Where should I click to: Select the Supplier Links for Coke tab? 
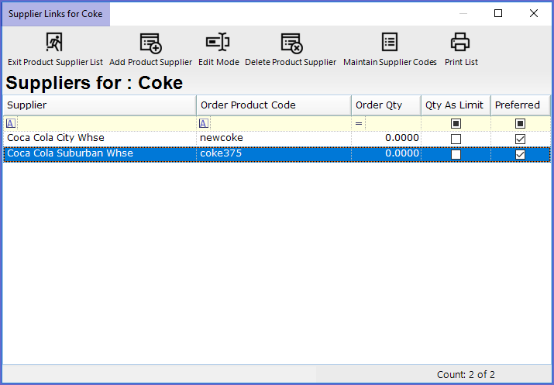[x=56, y=14]
